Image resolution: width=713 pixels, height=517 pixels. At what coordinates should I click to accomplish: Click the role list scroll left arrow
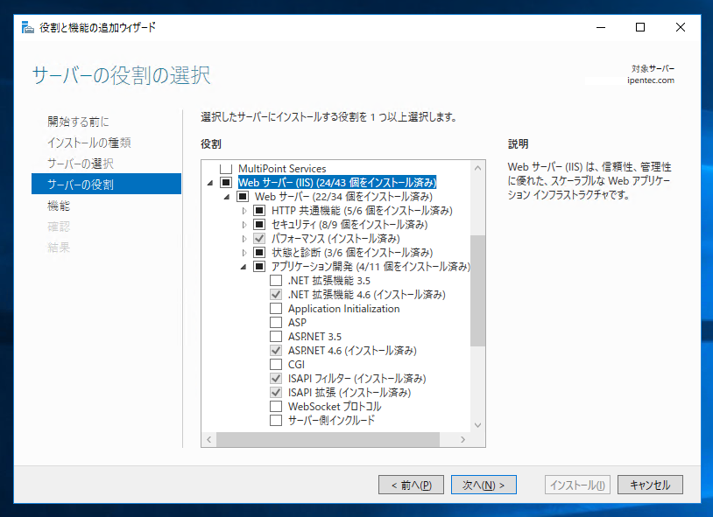[x=208, y=440]
